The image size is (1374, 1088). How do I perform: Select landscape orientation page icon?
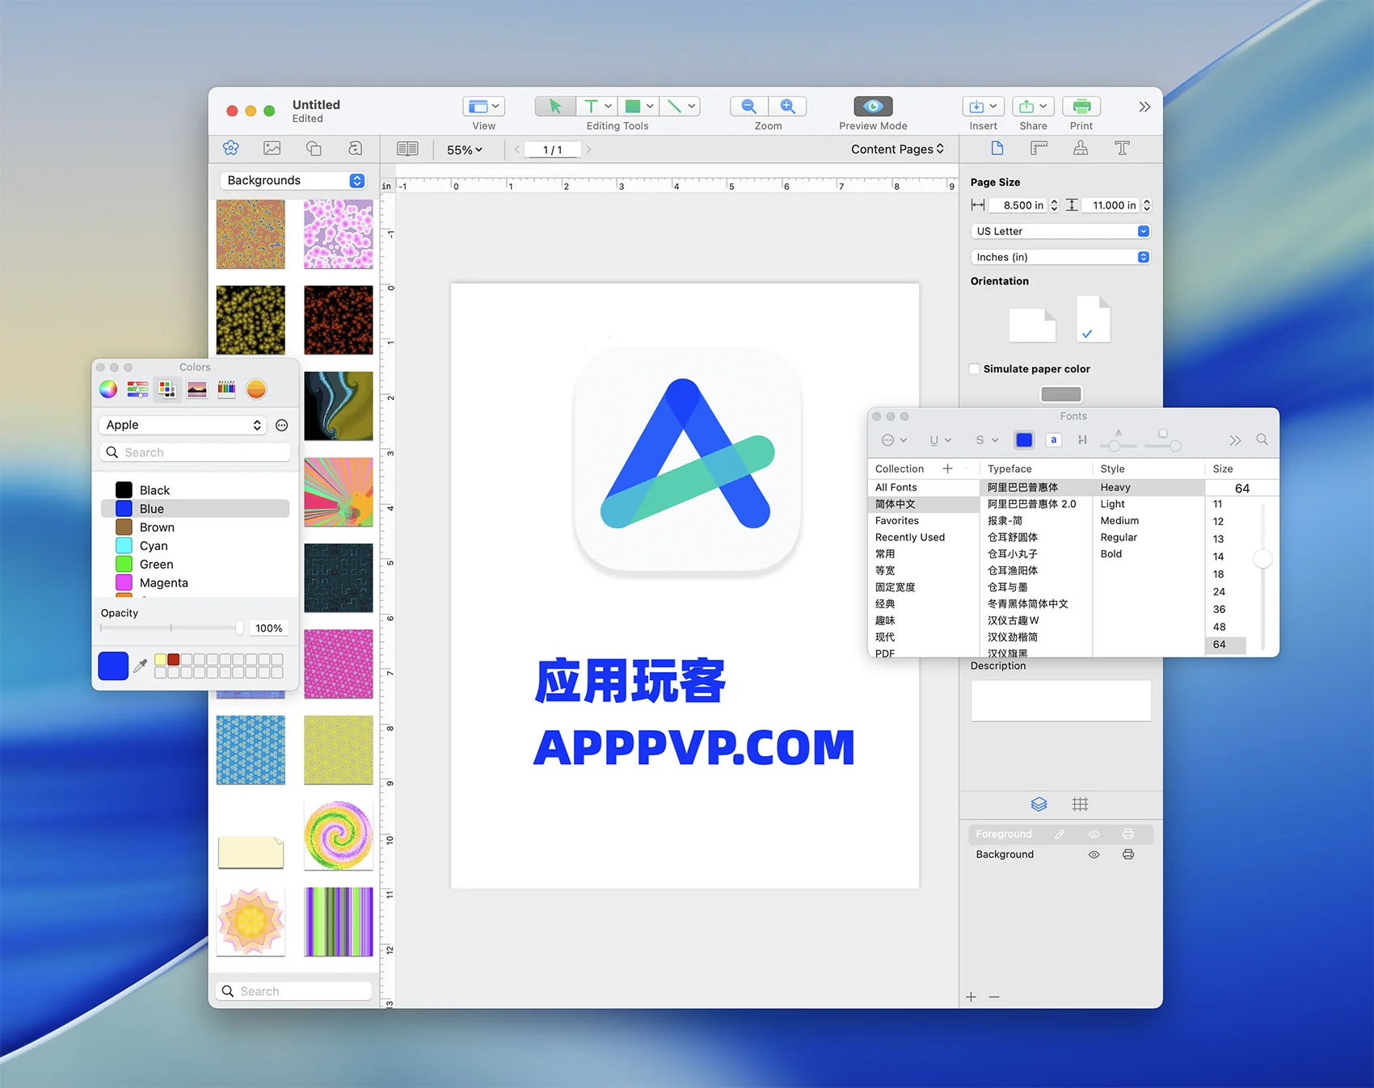tap(1032, 325)
